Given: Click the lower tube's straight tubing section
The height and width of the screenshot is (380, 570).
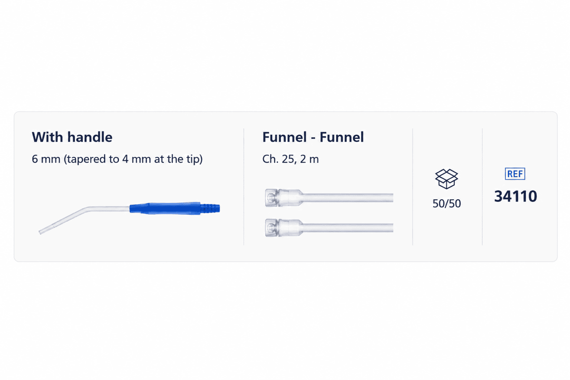Looking at the screenshot, I should (x=348, y=228).
